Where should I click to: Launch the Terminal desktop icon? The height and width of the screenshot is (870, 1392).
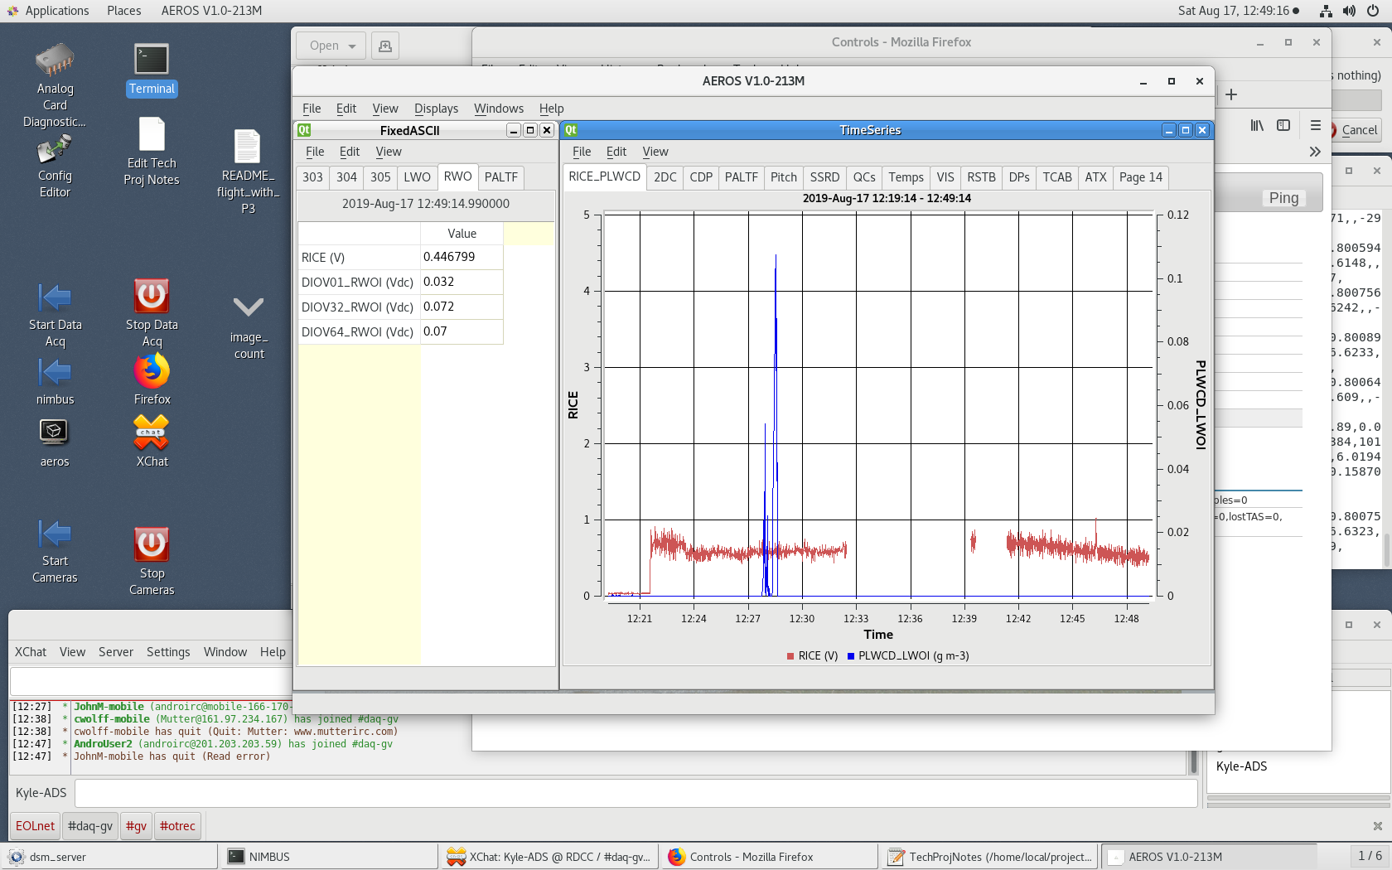(152, 60)
